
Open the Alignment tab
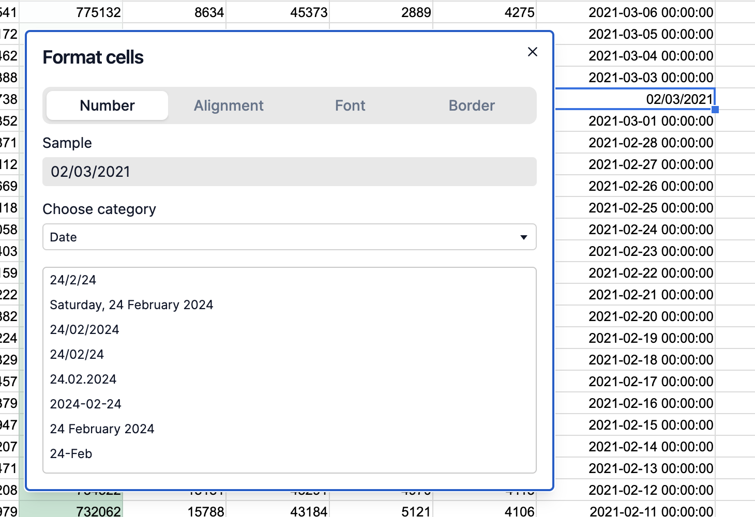click(229, 105)
